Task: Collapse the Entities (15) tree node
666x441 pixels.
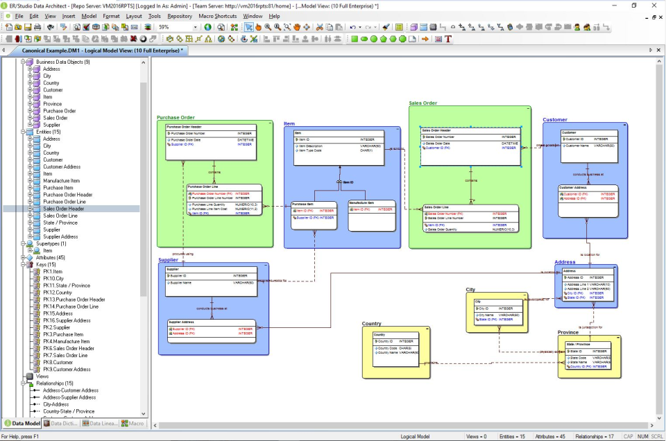Action: coord(23,132)
